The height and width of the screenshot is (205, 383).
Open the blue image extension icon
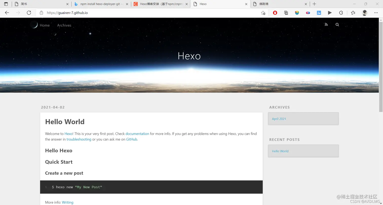[319, 13]
